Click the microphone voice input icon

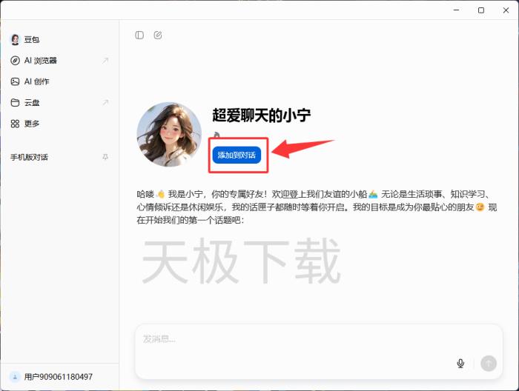[460, 363]
